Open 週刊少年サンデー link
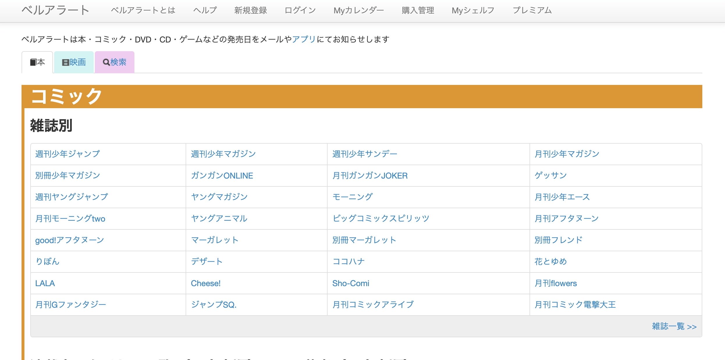This screenshot has height=360, width=725. pos(365,154)
